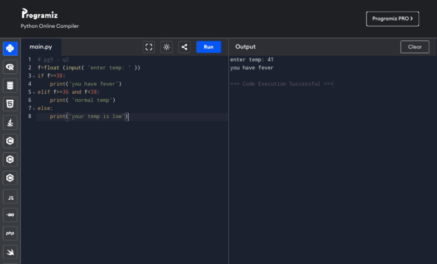
Task: Collapse the 'if f>=38' code block
Action: [x=34, y=76]
